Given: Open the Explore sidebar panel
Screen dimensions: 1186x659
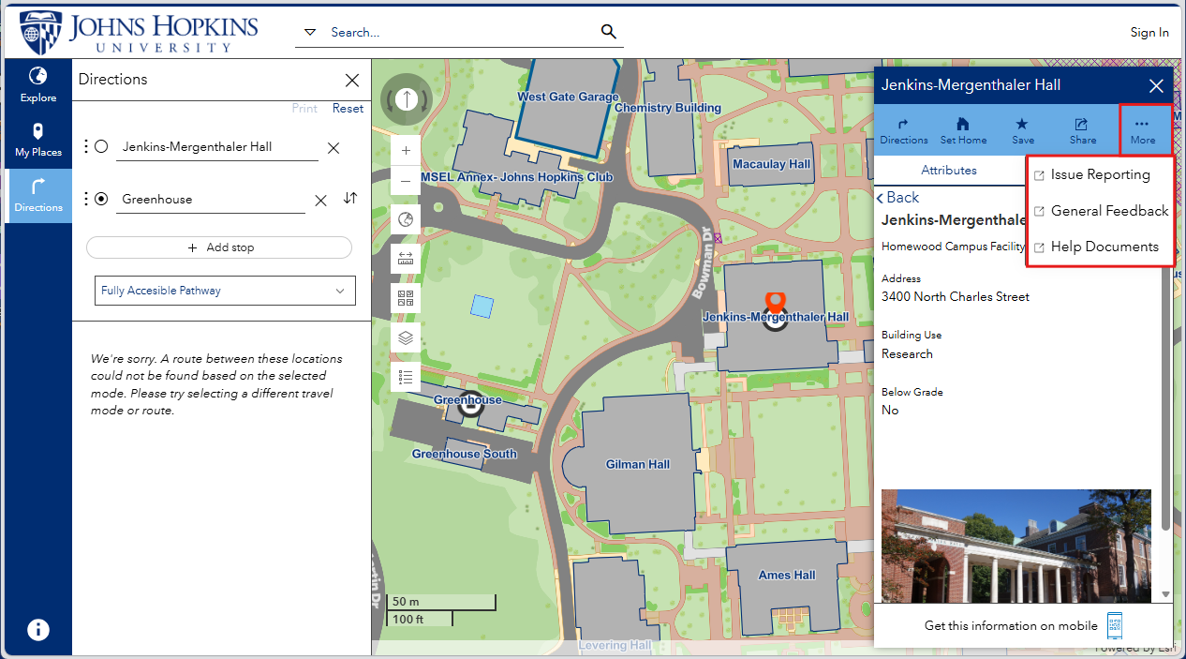Looking at the screenshot, I should pyautogui.click(x=38, y=85).
